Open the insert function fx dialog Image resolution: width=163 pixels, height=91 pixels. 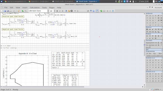pos(88,11)
